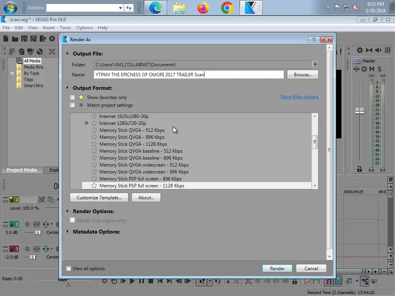395x296 pixels.
Task: Click the New Project icon in the toolbar
Action: (6, 39)
